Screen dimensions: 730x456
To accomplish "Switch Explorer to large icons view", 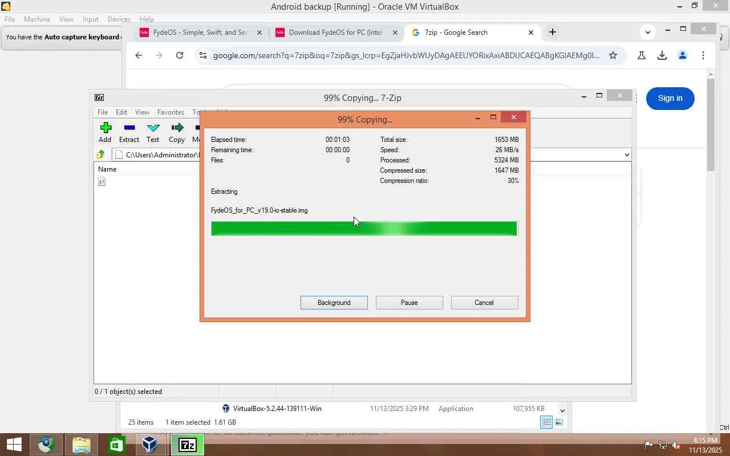I will tap(559, 422).
